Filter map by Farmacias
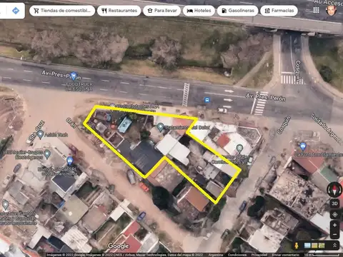Screen dimensions: 343x257 coord(279,11)
